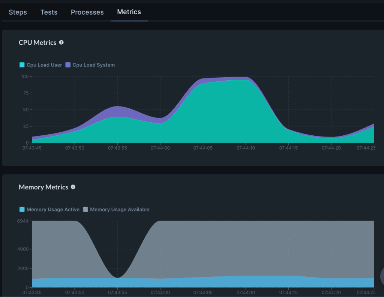Click the Memory Metrics heading text

[x=43, y=187]
